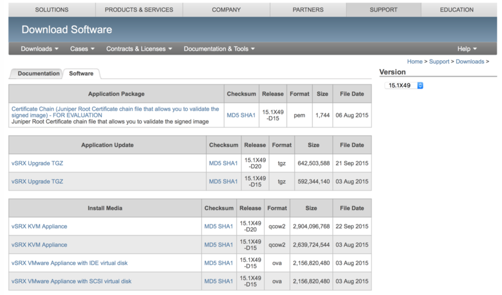Download vSRX VMware Appliance with IDE virtual disk
This screenshot has height=295, width=502.
[70, 263]
